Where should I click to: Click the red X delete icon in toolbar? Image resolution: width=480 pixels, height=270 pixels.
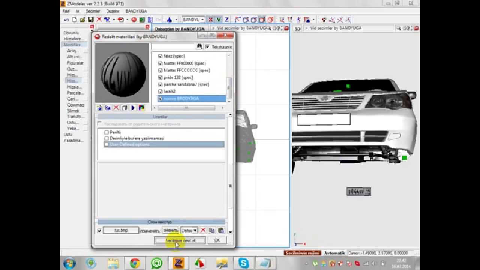(x=99, y=19)
